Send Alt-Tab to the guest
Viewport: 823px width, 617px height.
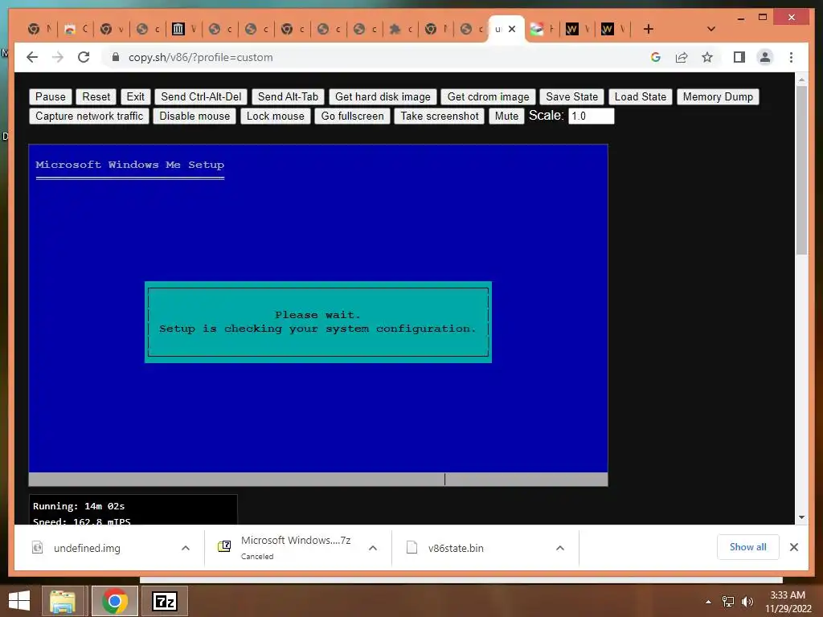coord(289,96)
